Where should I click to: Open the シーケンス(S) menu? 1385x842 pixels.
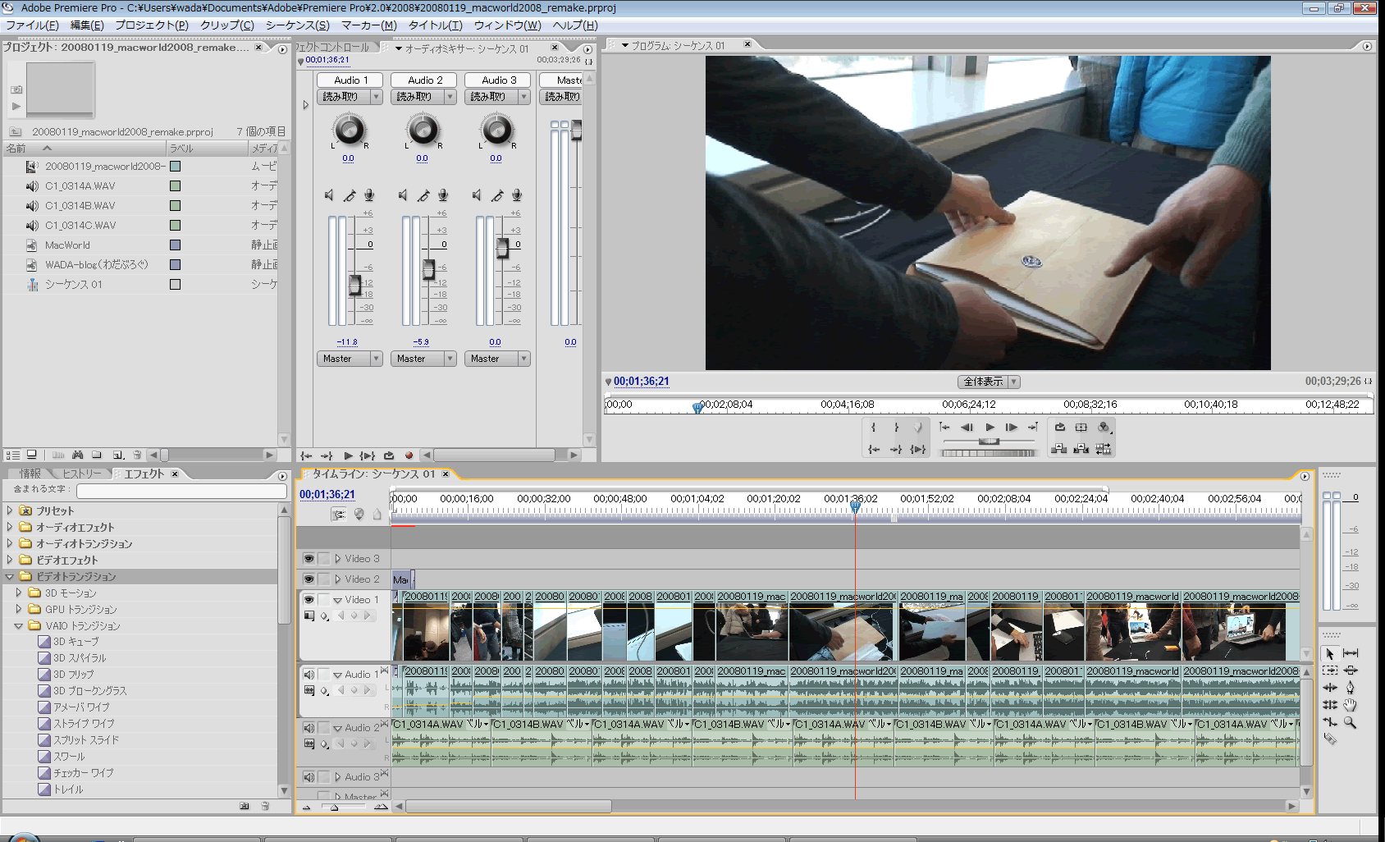297,25
